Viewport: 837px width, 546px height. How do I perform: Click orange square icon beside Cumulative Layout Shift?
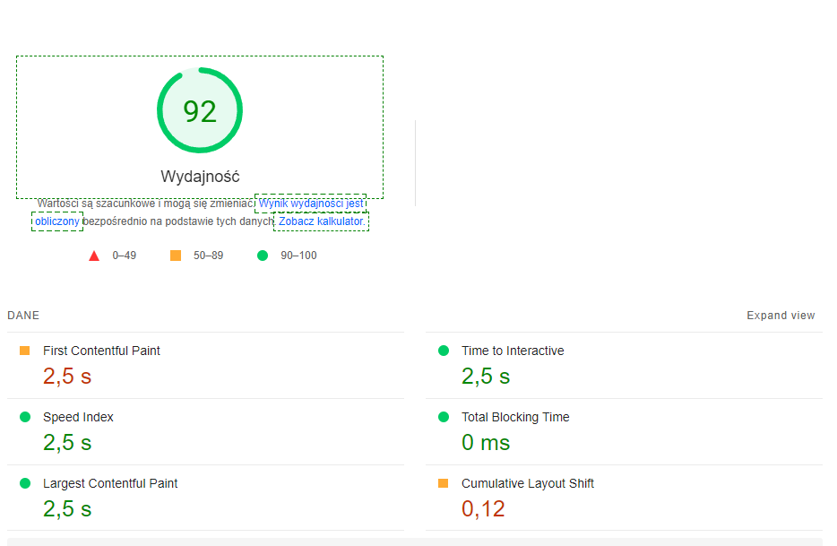click(x=444, y=483)
